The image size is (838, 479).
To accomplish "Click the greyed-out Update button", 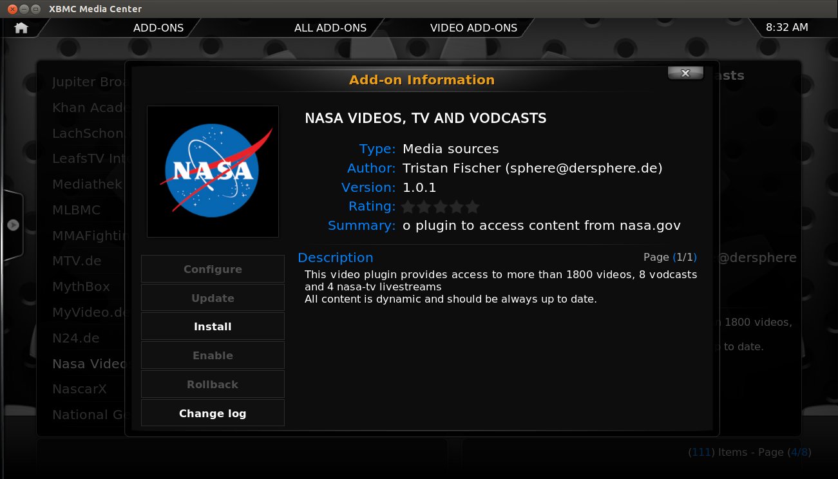I will (x=213, y=298).
